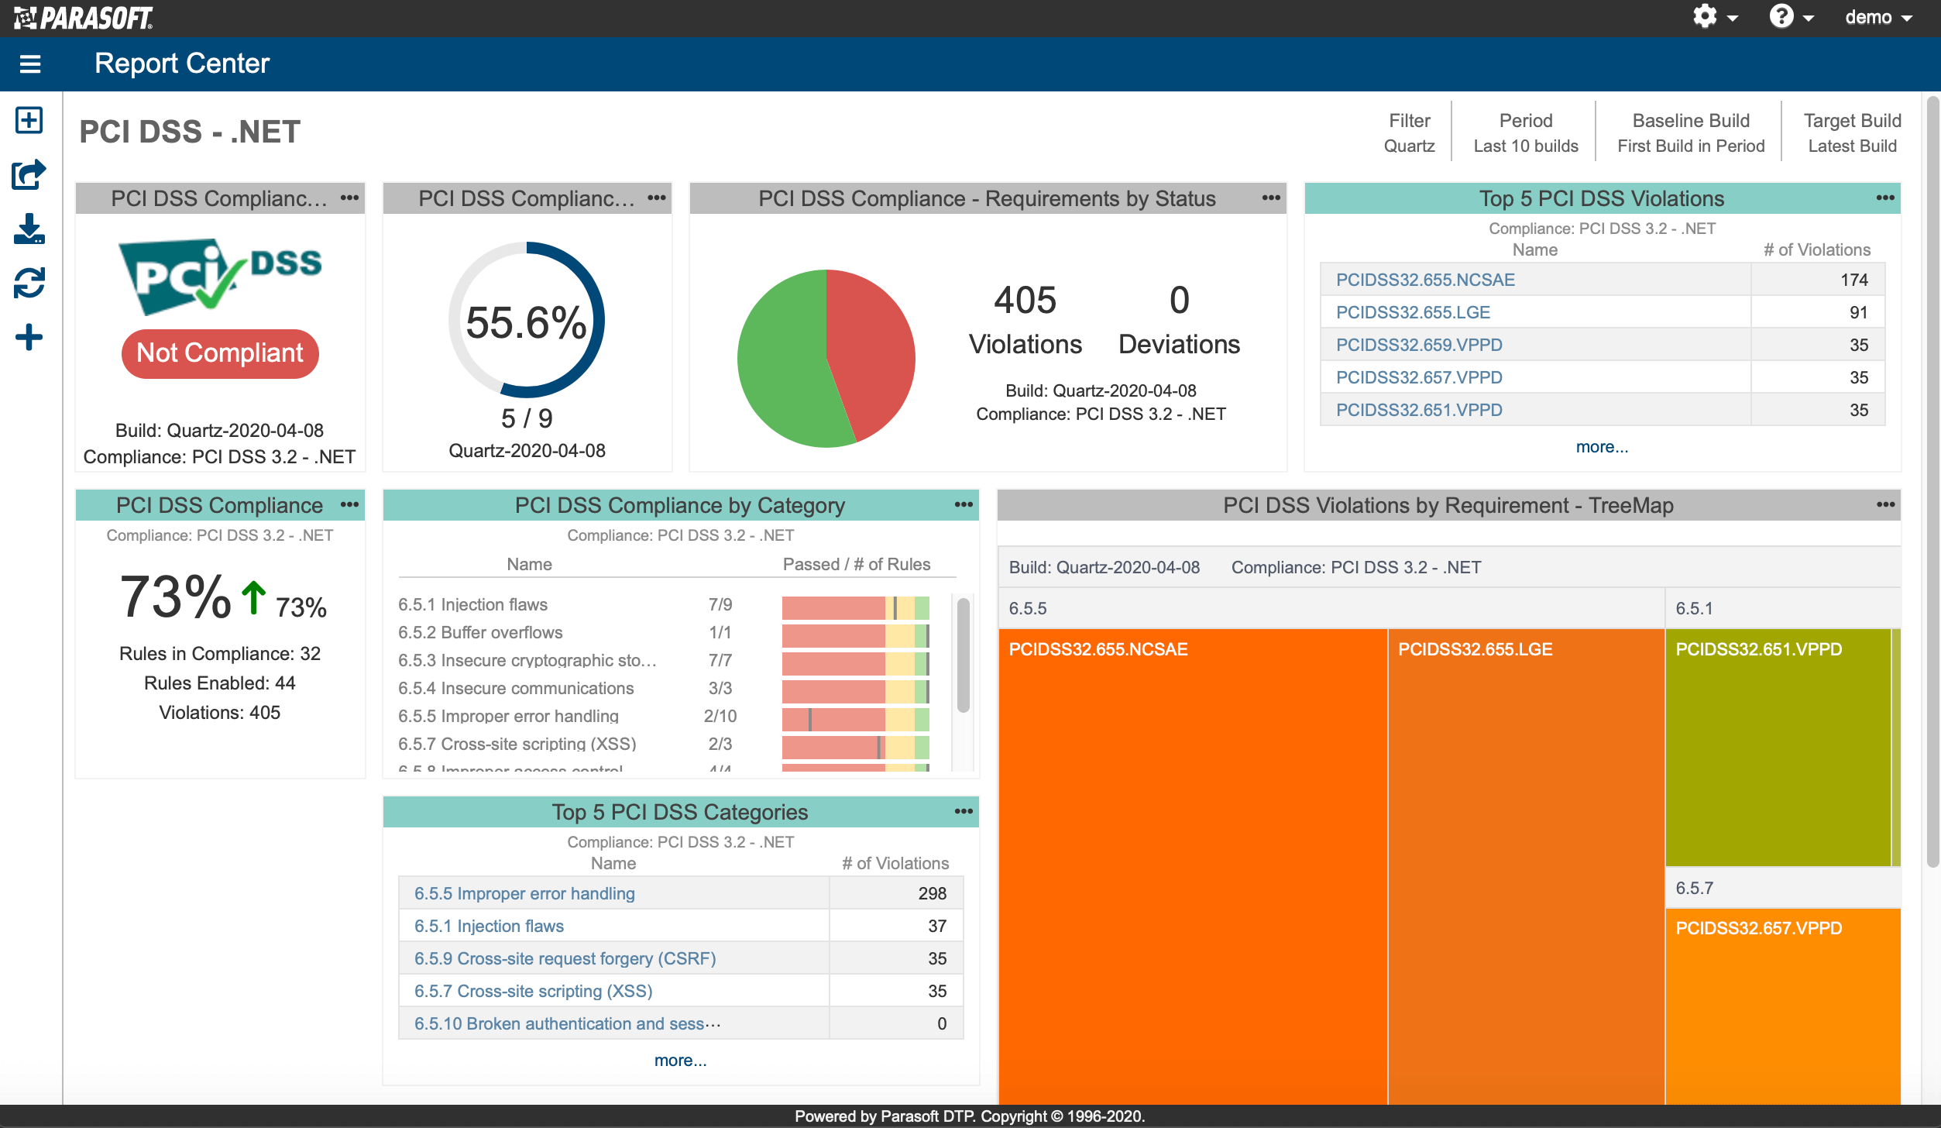Click the Download report icon
Image resolution: width=1941 pixels, height=1128 pixels.
(29, 229)
